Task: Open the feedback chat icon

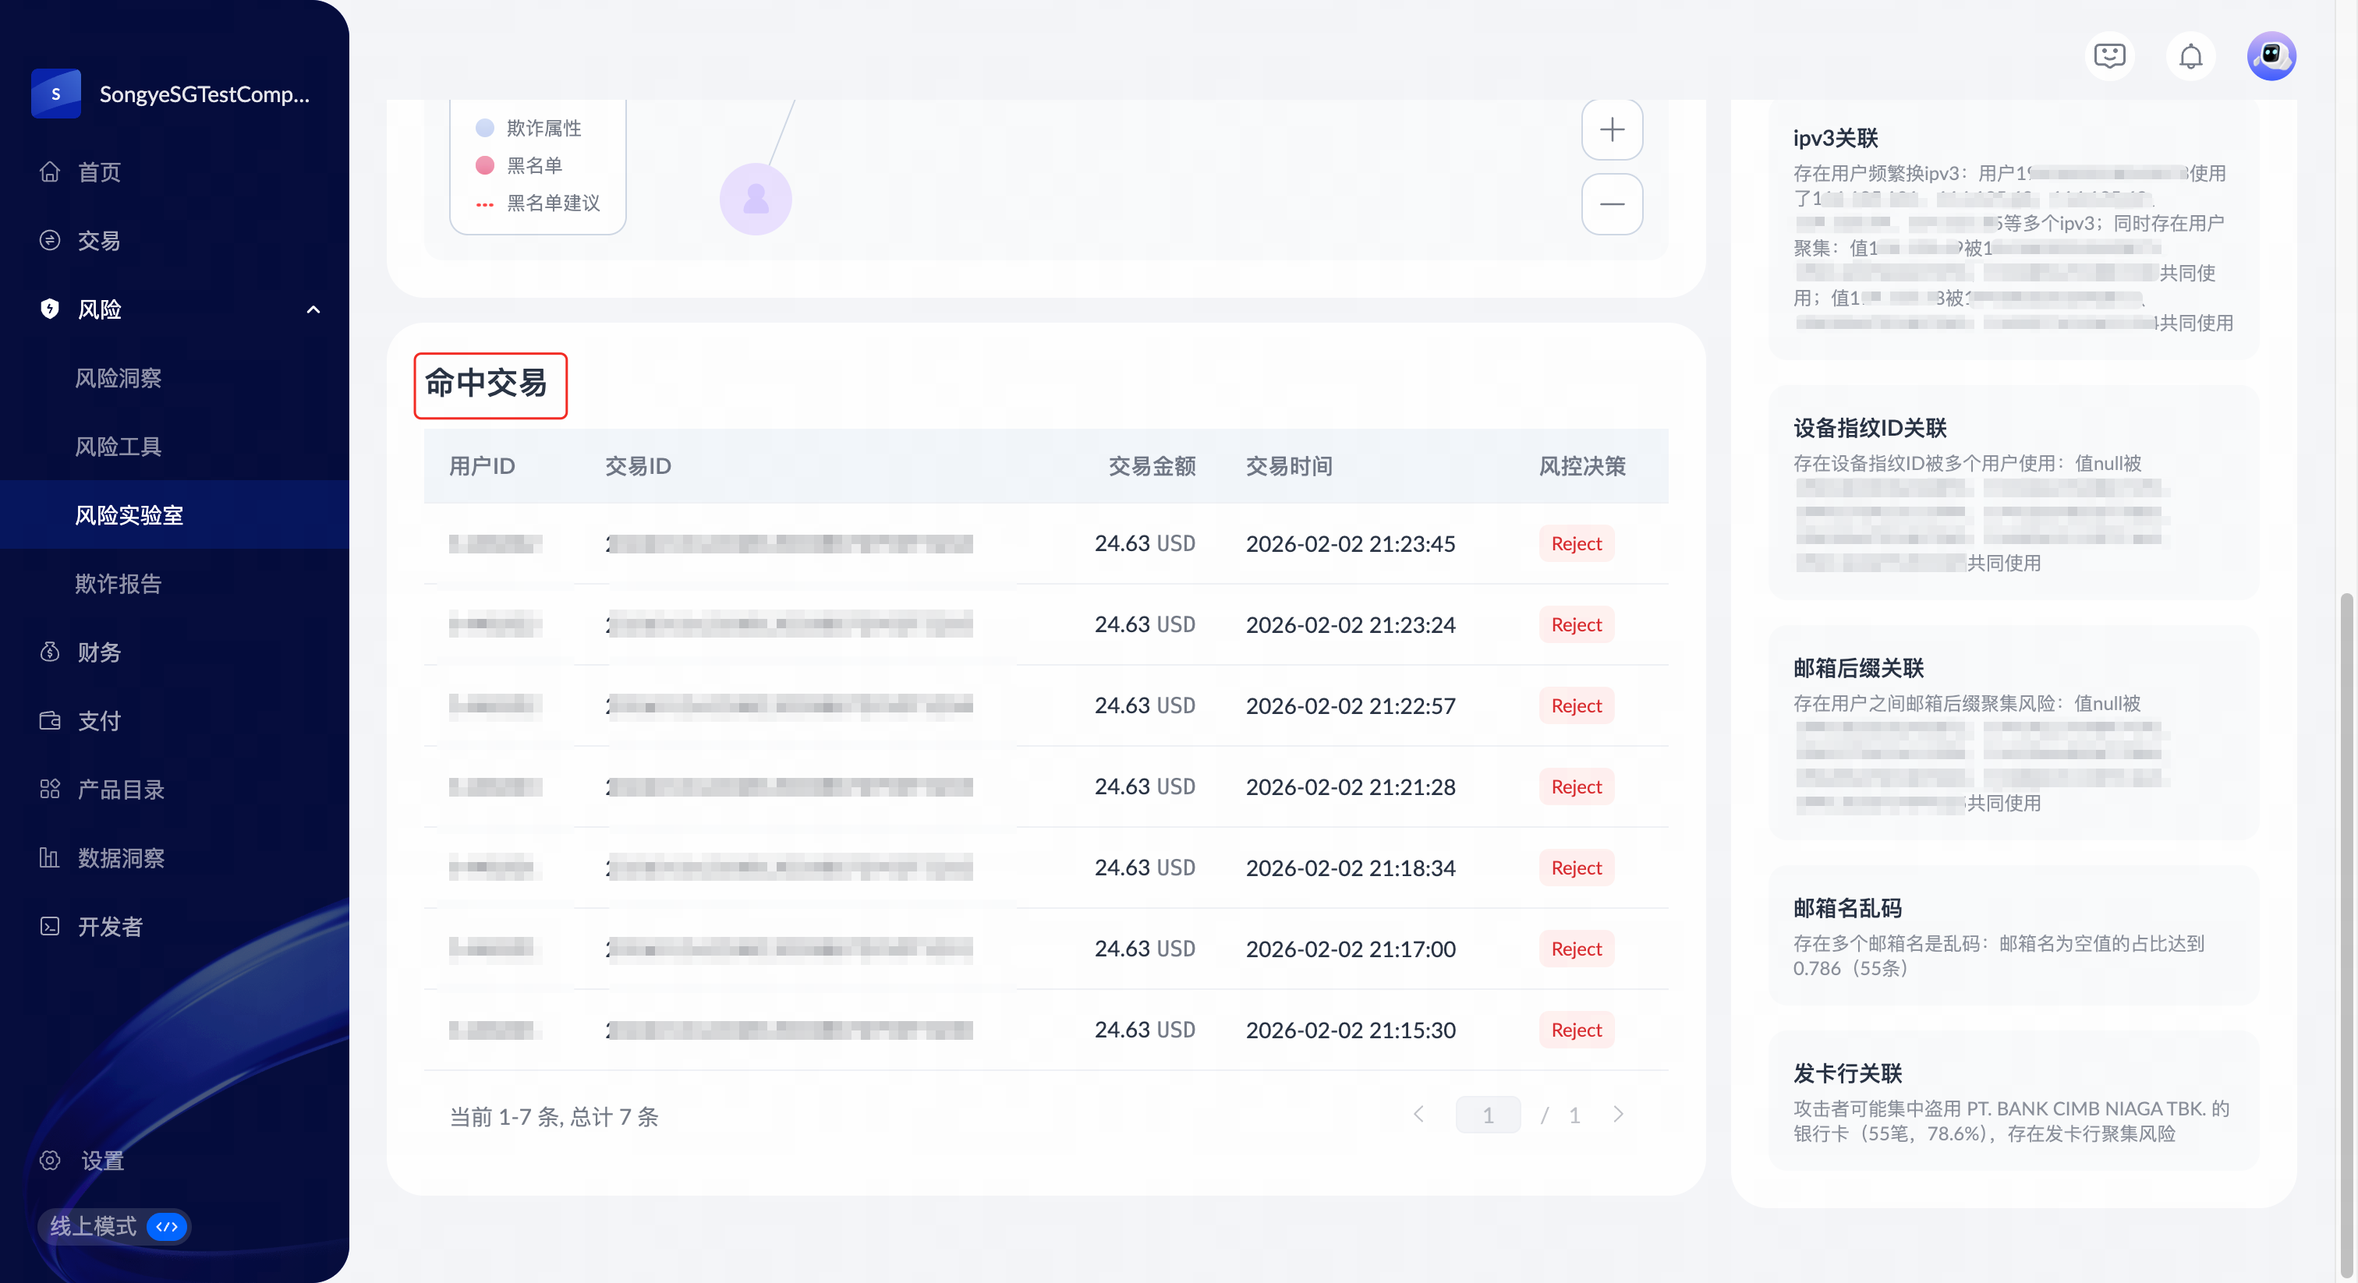Action: pyautogui.click(x=2109, y=57)
